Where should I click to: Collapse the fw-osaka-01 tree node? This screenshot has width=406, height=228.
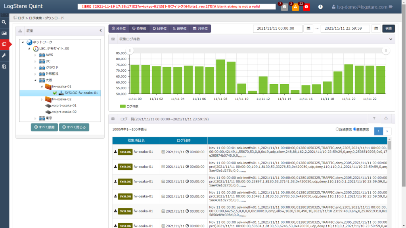pyautogui.click(x=42, y=87)
